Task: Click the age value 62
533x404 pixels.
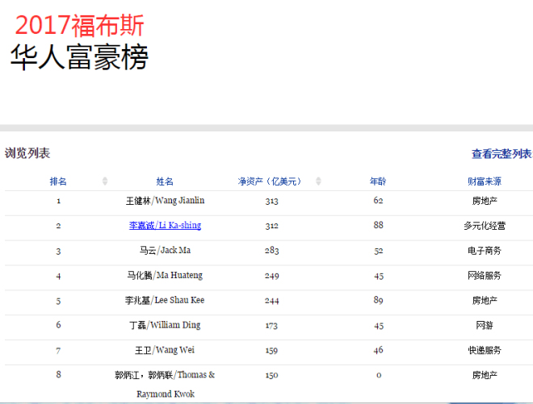Action: (x=378, y=200)
